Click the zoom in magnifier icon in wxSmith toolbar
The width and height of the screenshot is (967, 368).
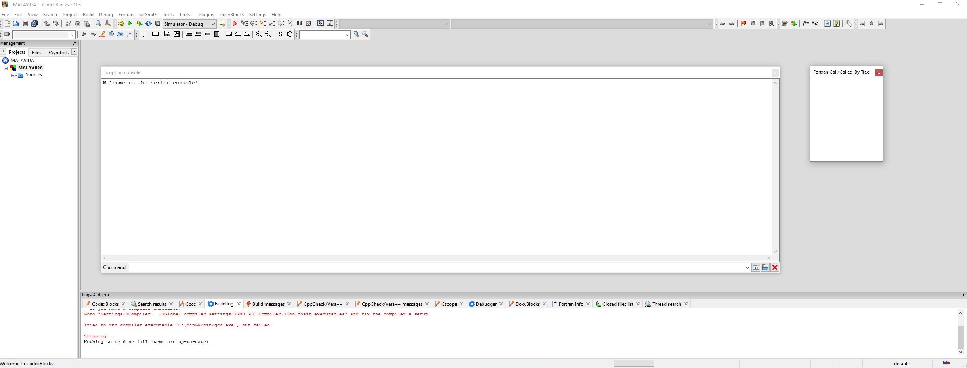click(x=259, y=34)
